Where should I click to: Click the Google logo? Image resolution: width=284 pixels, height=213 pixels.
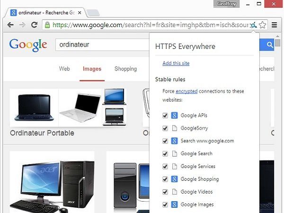(x=28, y=45)
